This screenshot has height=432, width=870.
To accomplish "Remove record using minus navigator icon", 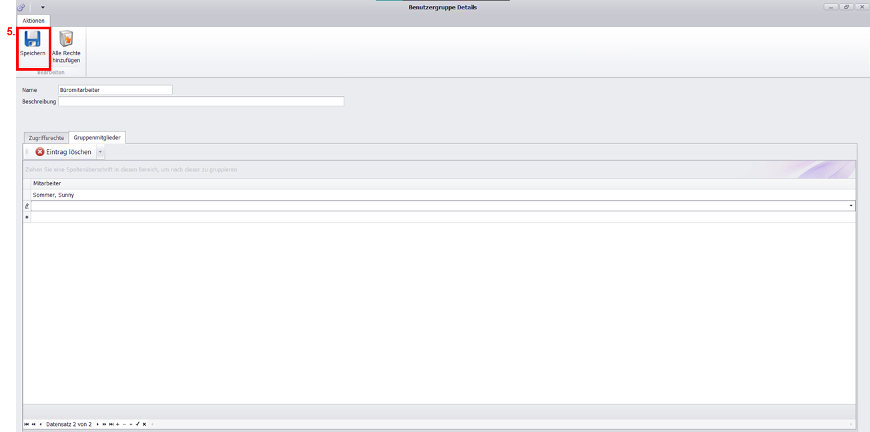I will point(124,424).
